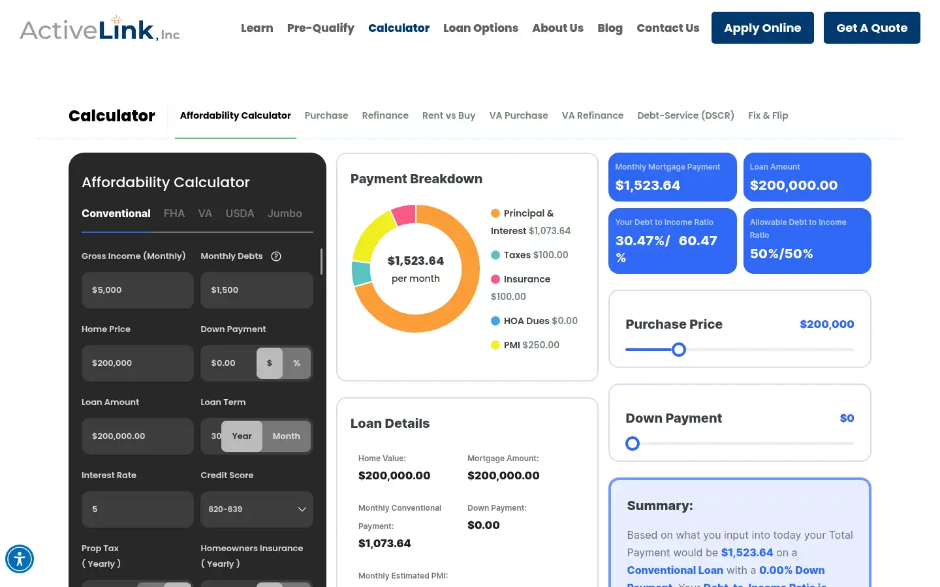Switch to the Refinance calculator tab

pos(385,115)
